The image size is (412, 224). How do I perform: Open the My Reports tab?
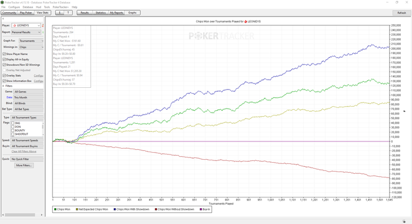tap(117, 12)
